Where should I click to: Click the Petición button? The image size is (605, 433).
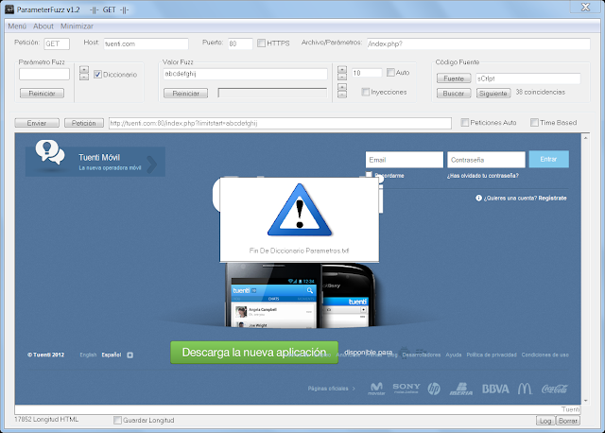click(x=84, y=123)
